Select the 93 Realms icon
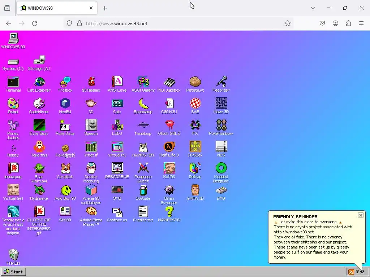 point(91,82)
